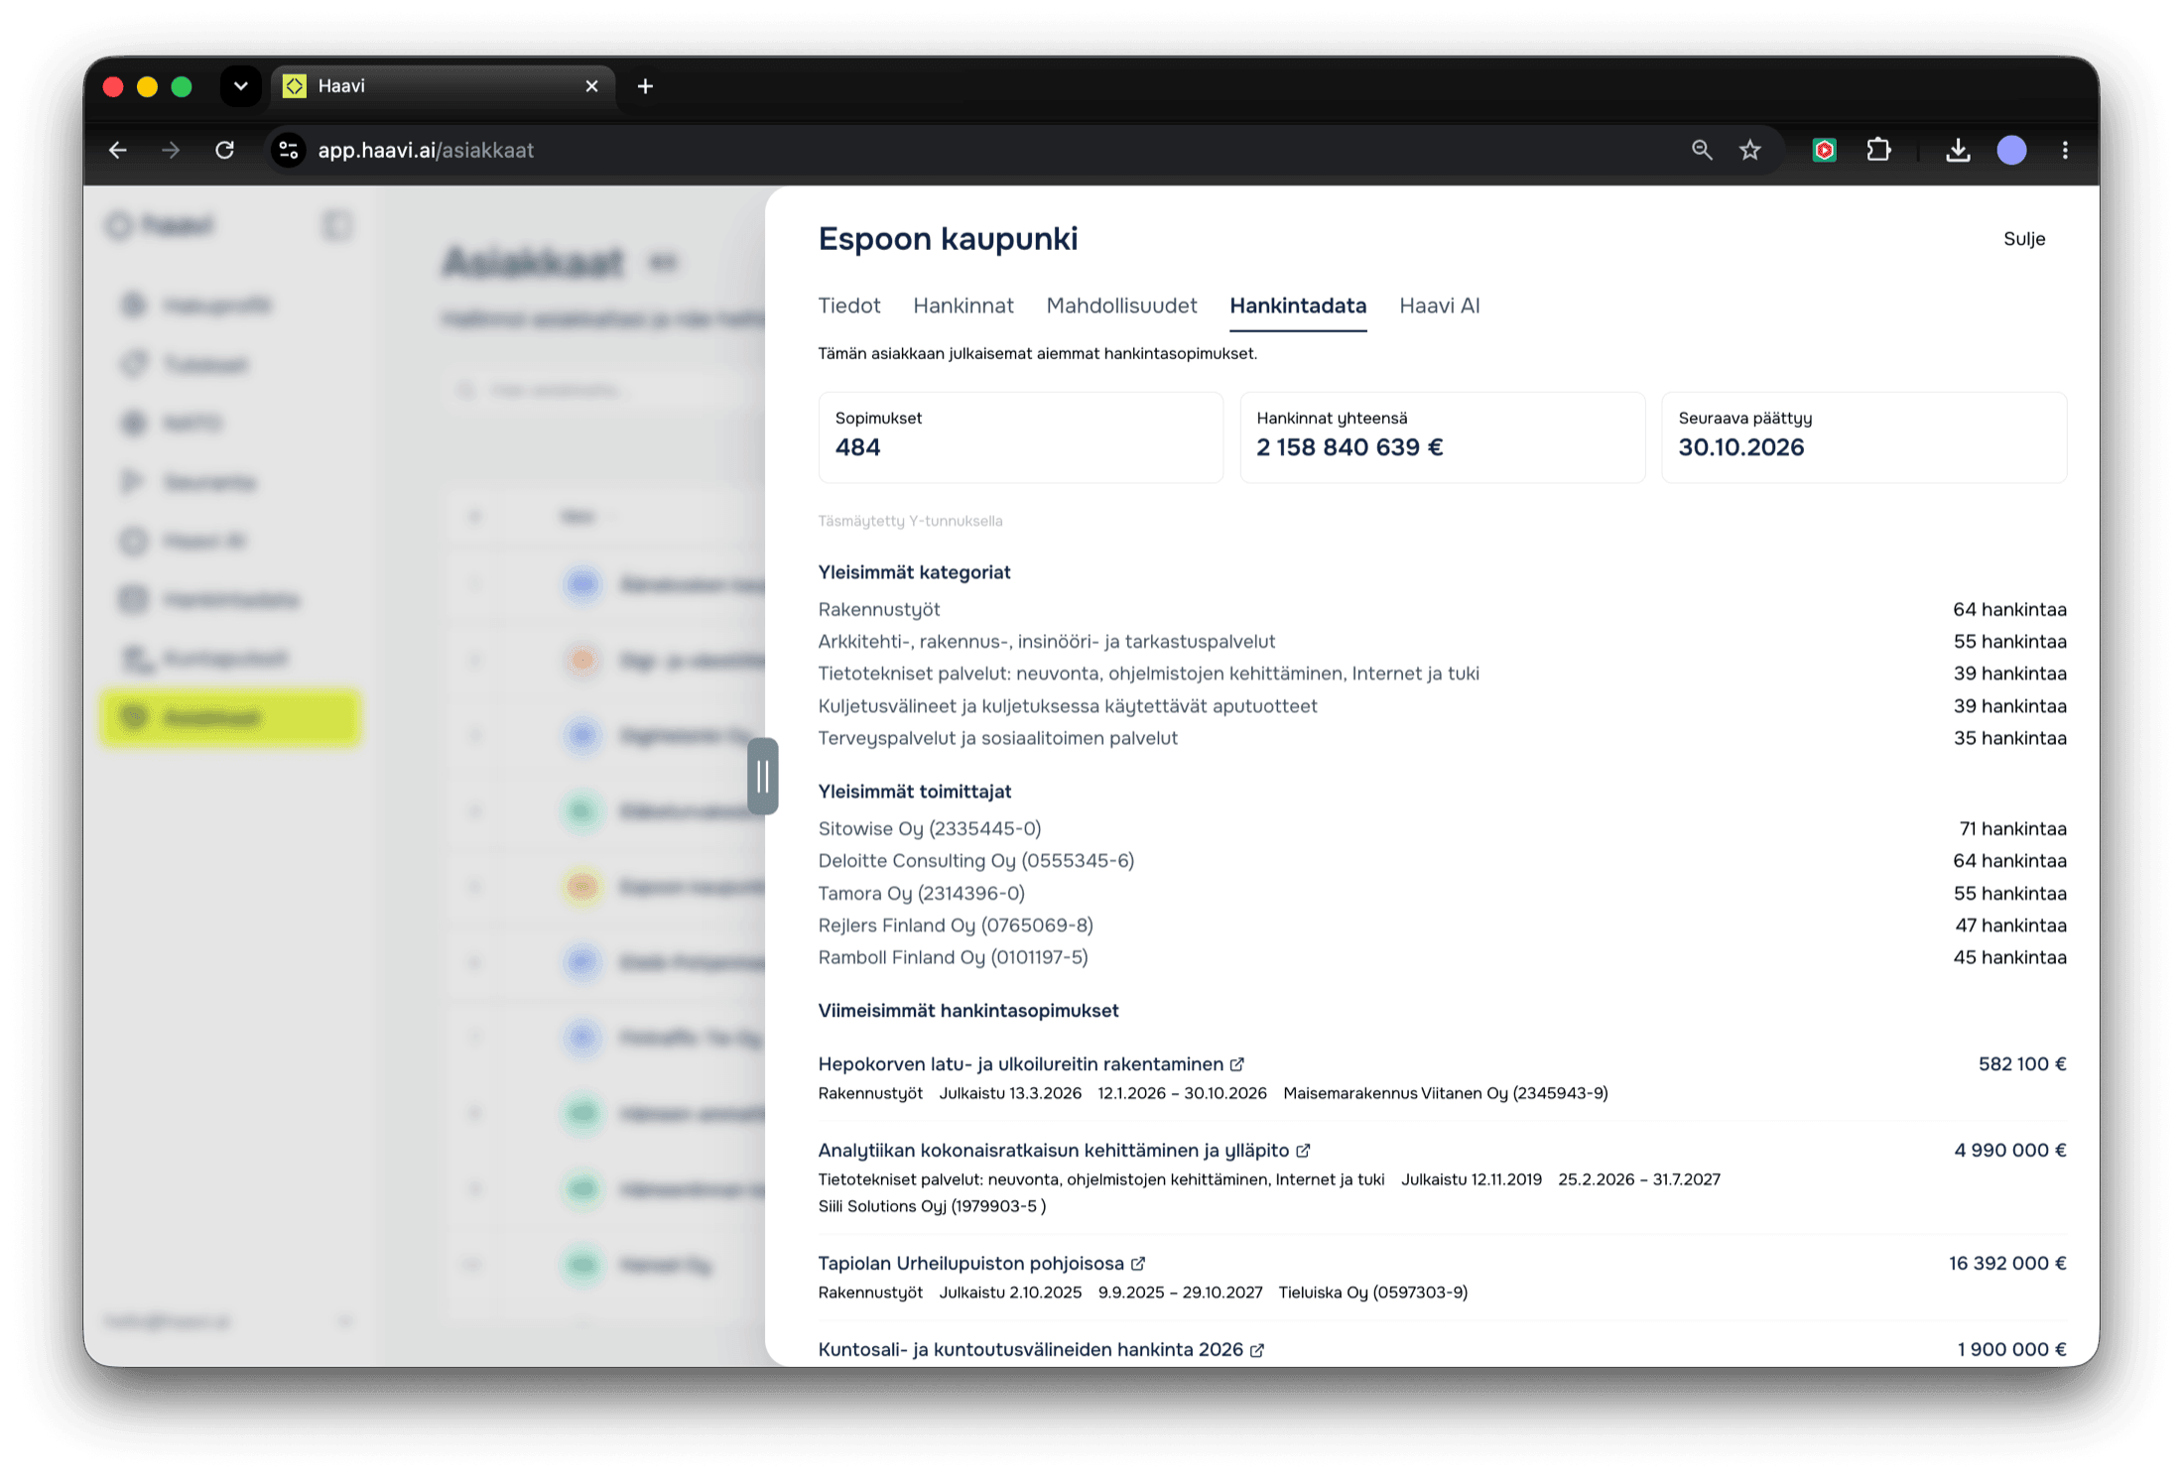Click the Rakennustyöt category row
This screenshot has height=1477, width=2183.
tap(1442, 610)
